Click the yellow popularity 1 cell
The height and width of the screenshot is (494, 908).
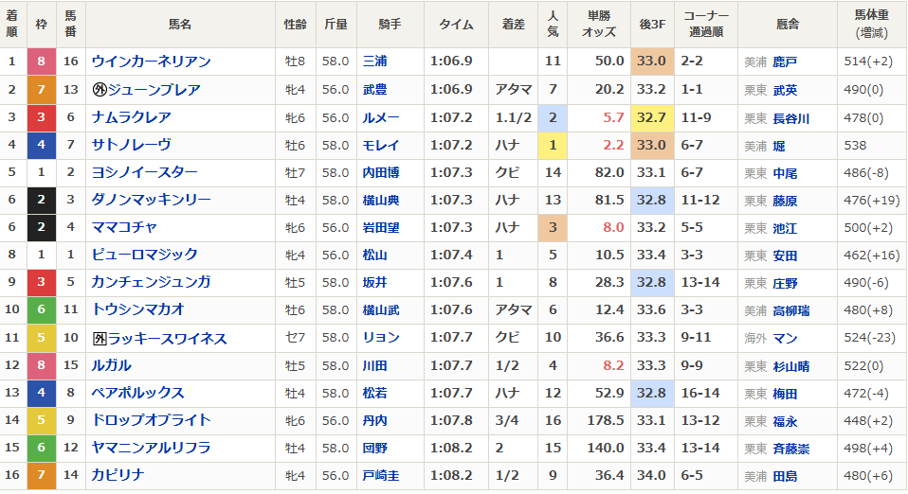coord(553,146)
